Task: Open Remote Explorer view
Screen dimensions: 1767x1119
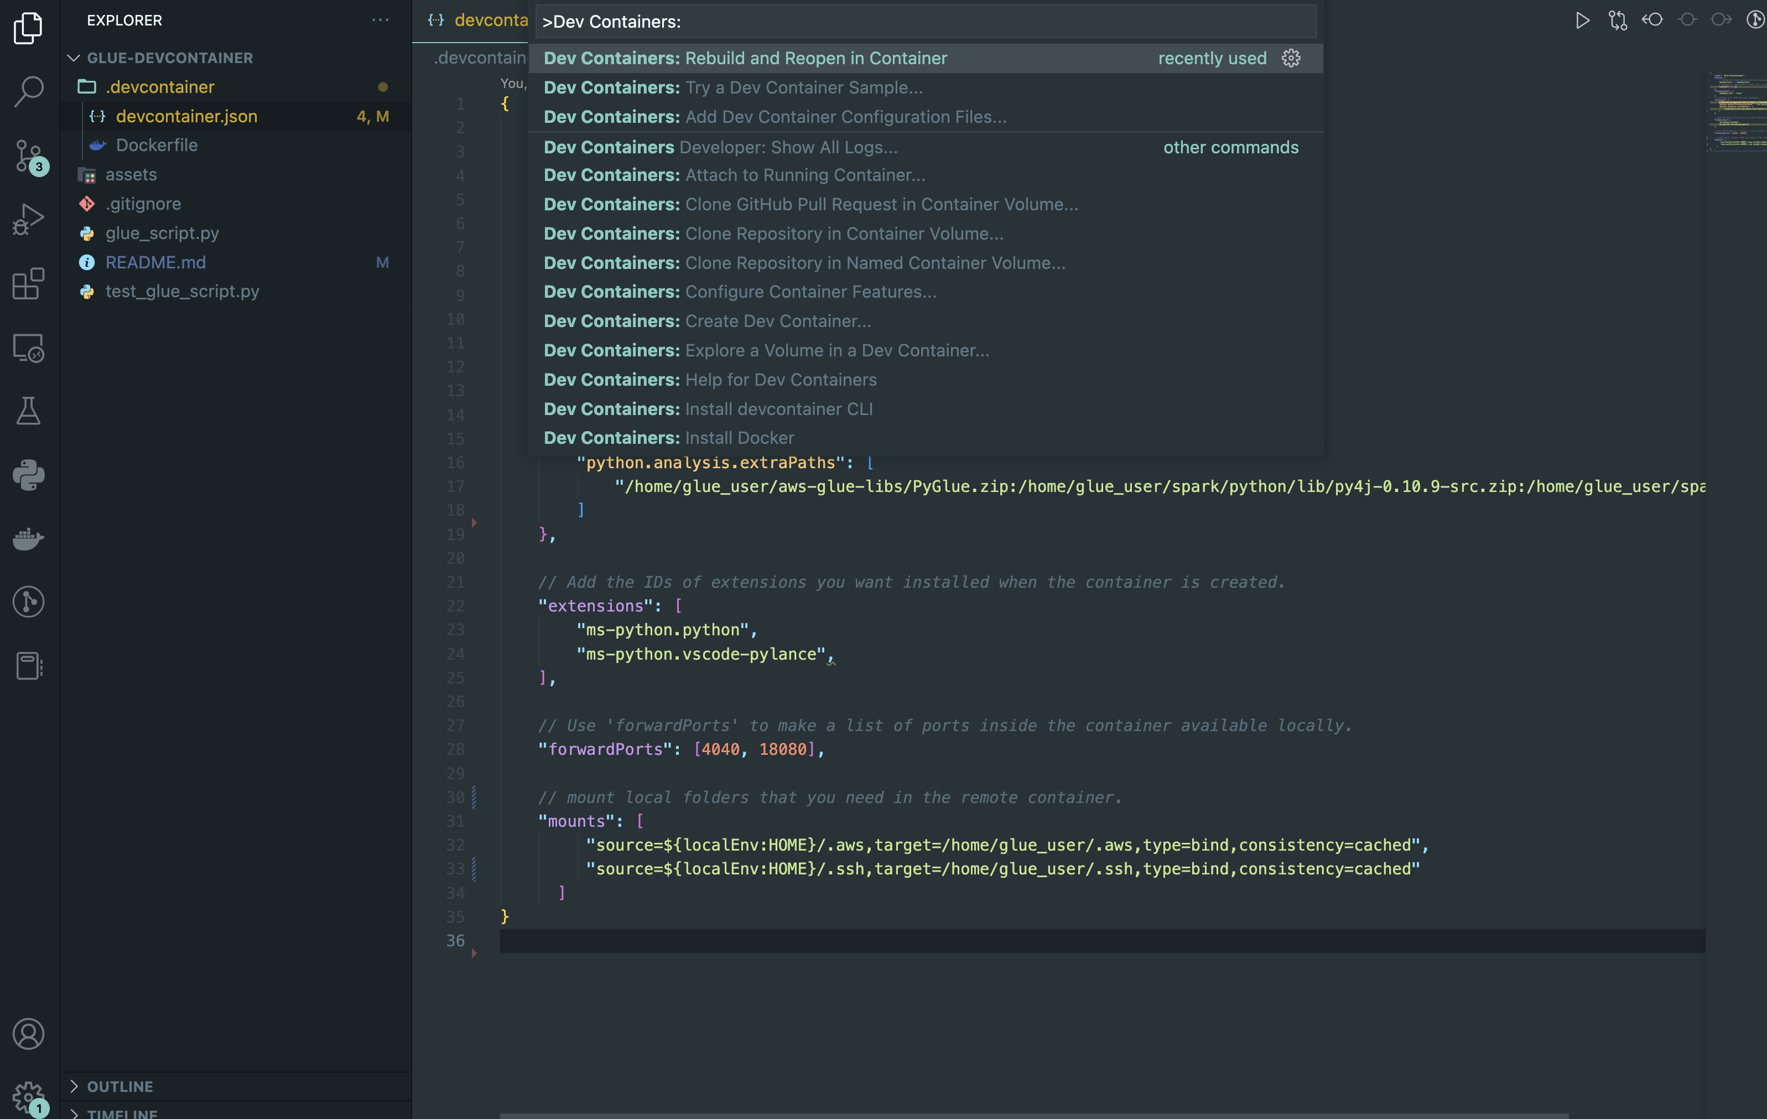Action: pyautogui.click(x=29, y=348)
